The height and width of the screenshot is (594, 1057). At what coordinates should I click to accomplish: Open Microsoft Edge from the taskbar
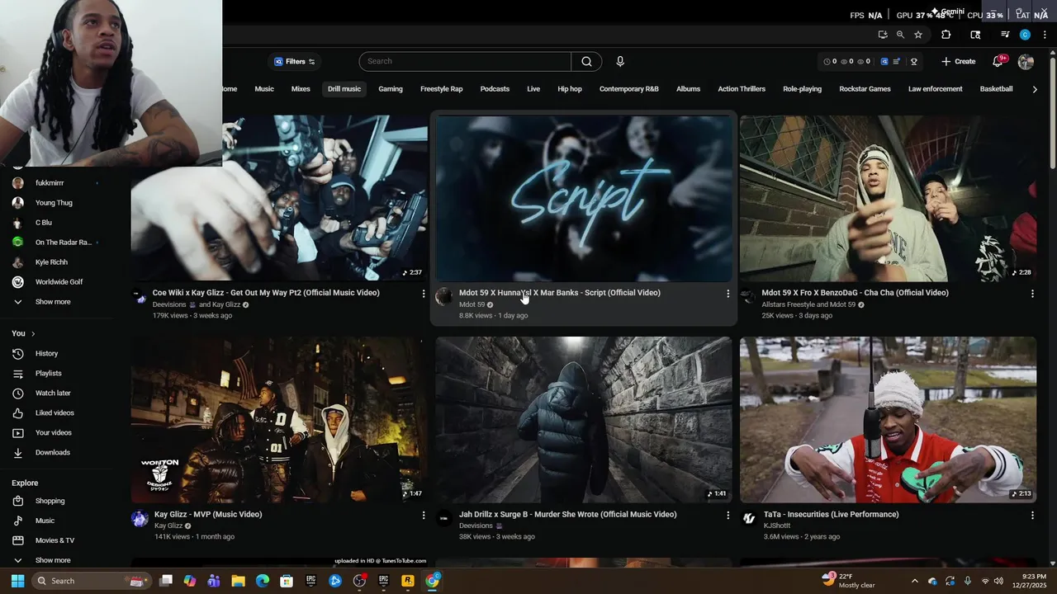point(263,581)
